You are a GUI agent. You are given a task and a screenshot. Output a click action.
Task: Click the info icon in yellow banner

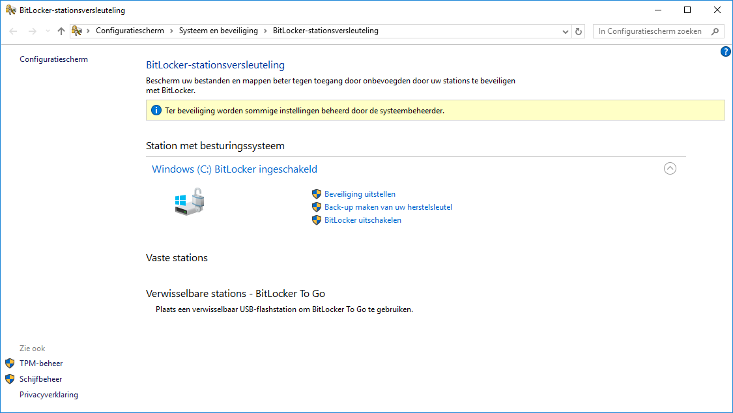156,110
